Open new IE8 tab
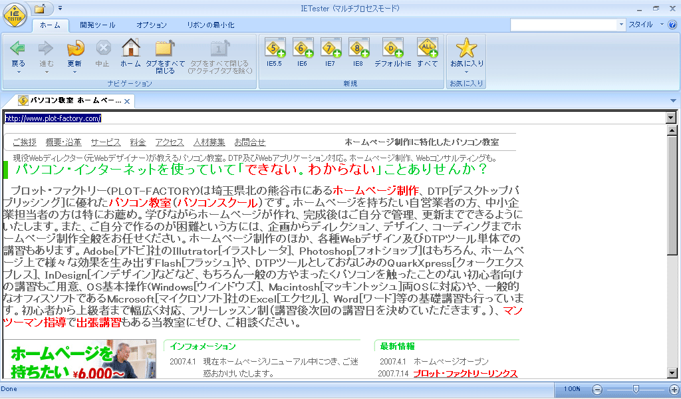The image size is (681, 399). 358,52
